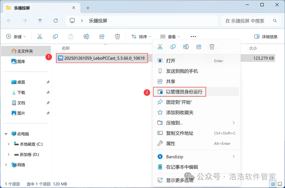The image size is (285, 188).
Task: Expand the 本地磁盘 (C:) node
Action: [8, 144]
